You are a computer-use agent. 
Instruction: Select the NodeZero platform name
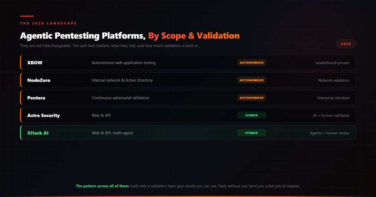[x=39, y=80]
